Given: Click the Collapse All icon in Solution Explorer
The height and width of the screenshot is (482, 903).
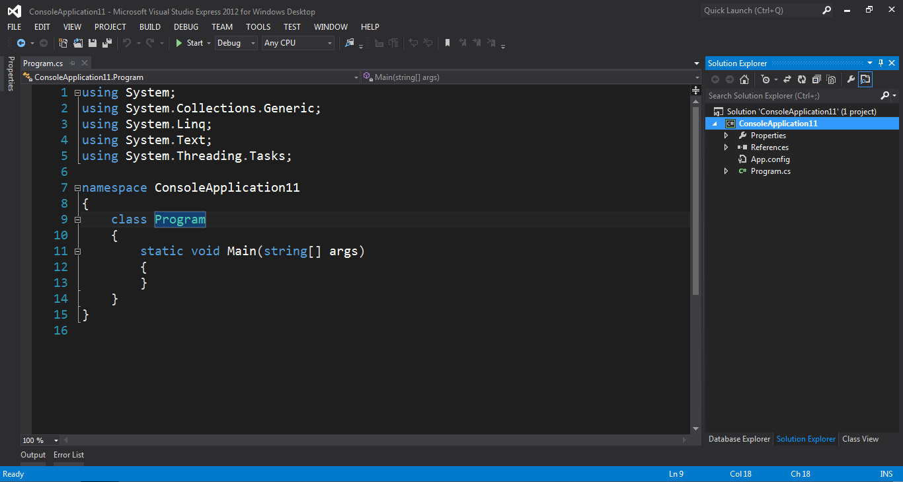Looking at the screenshot, I should click(816, 79).
